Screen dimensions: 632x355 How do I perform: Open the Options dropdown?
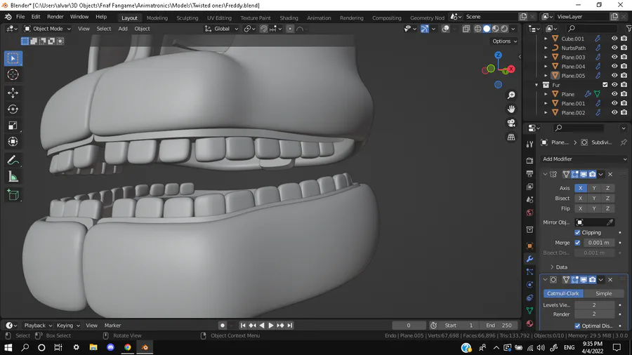click(504, 41)
